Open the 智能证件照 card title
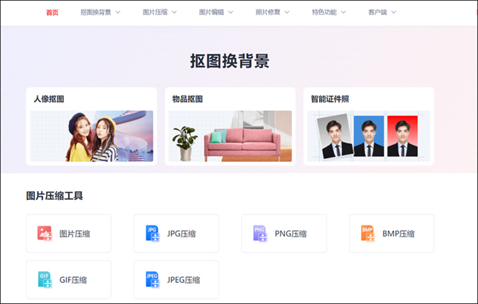The height and width of the screenshot is (304, 478). pyautogui.click(x=330, y=99)
